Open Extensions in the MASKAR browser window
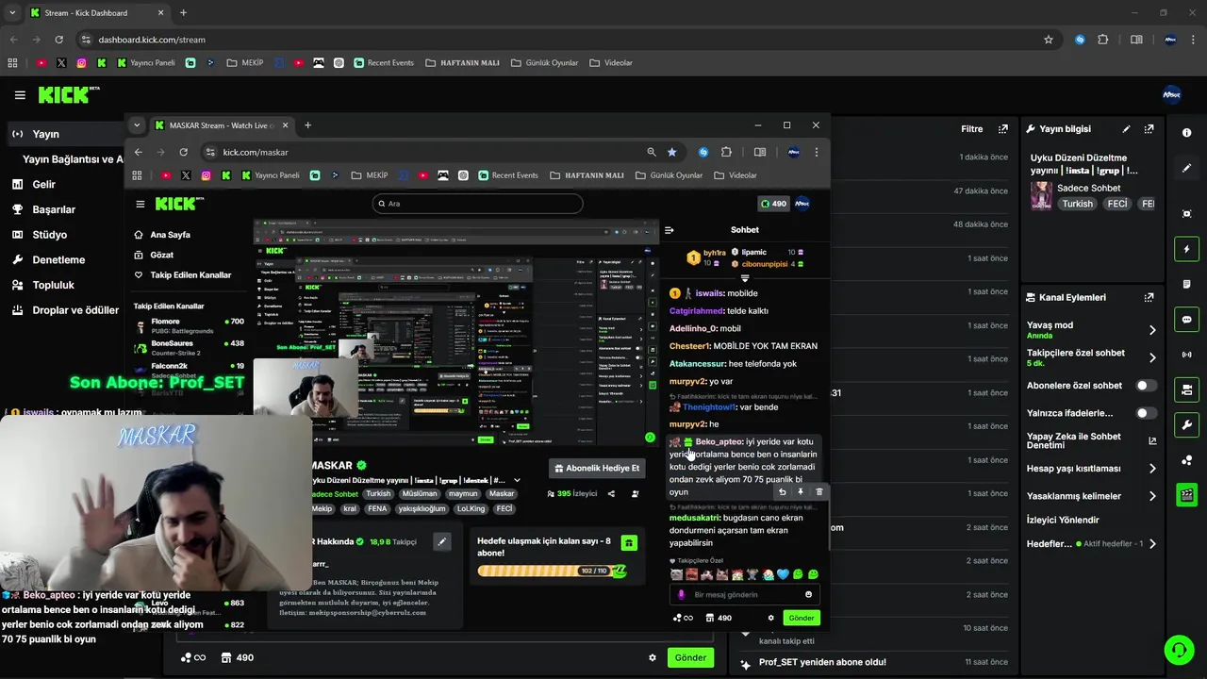The image size is (1207, 679). pos(726,152)
